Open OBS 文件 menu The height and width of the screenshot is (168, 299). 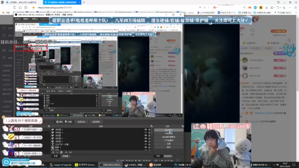coord(18,19)
